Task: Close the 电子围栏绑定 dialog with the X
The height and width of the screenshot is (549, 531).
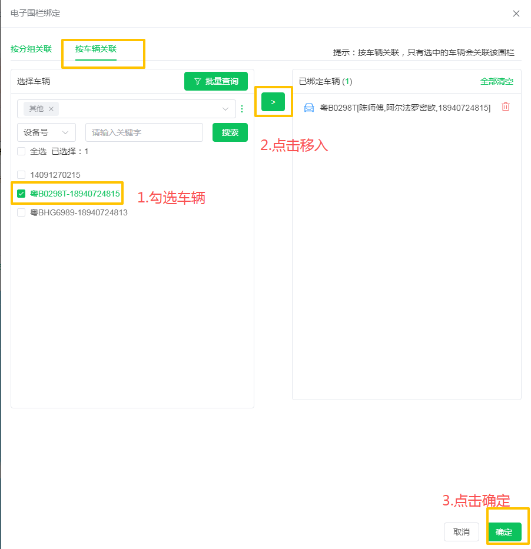Action: 516,14
